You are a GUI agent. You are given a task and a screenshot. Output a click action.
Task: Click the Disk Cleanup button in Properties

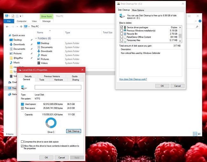[74, 131]
